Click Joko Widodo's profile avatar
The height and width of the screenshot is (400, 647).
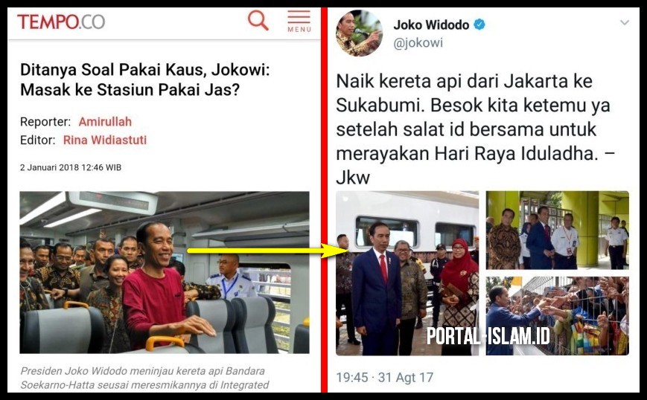(359, 33)
